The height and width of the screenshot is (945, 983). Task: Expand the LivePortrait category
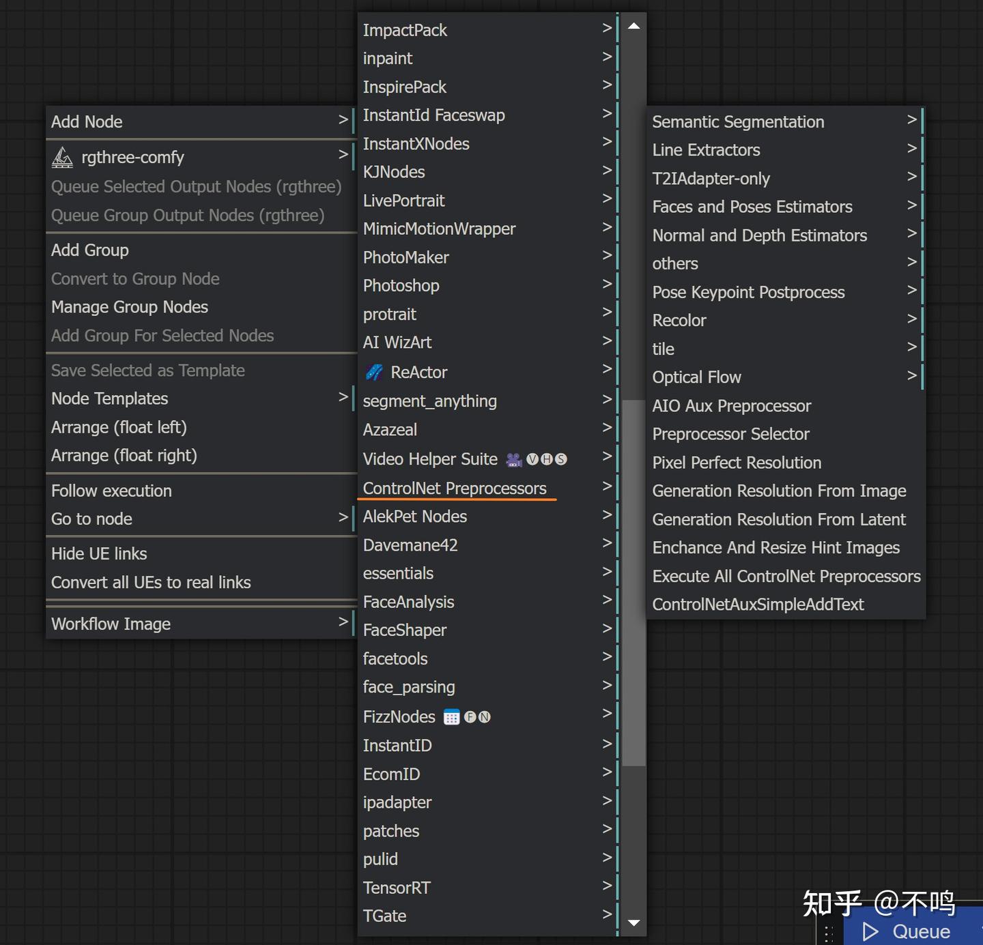click(488, 201)
